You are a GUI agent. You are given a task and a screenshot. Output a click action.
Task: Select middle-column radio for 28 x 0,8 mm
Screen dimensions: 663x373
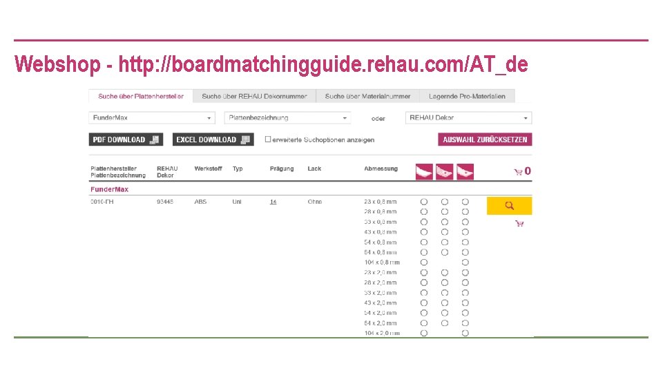[x=444, y=211]
